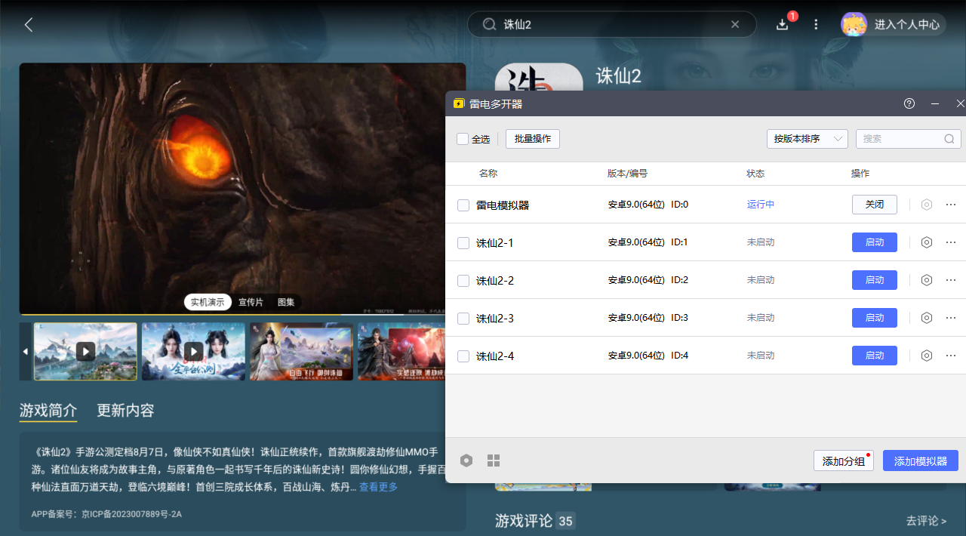Click the back arrow at top left
This screenshot has height=536, width=966.
pyautogui.click(x=28, y=24)
